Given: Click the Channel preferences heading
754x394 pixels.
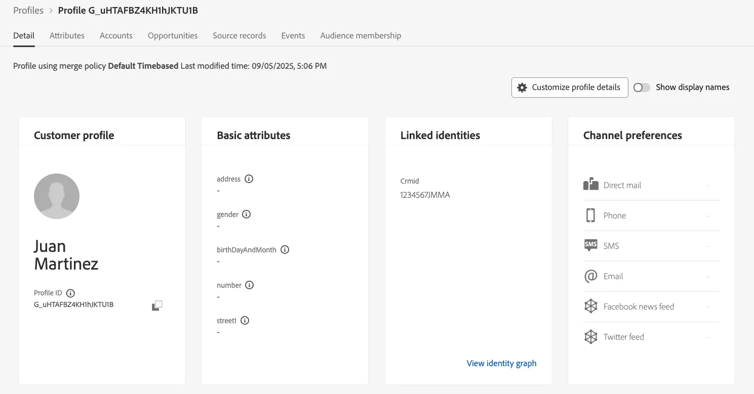Looking at the screenshot, I should click(x=632, y=135).
